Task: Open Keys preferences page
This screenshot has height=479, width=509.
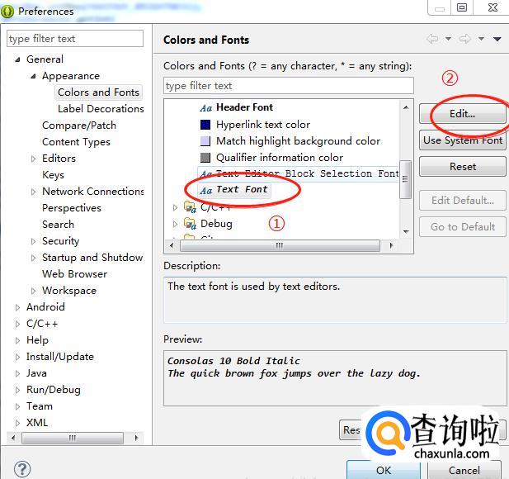Action: click(53, 175)
